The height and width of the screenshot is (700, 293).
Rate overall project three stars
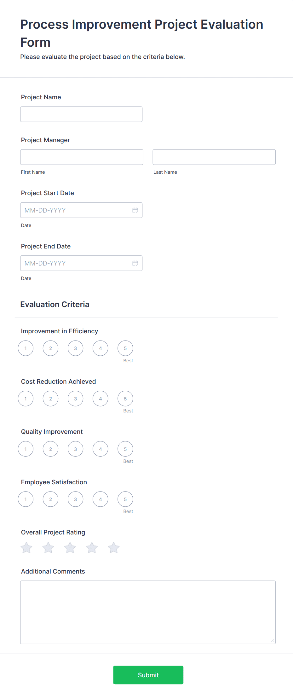70,548
